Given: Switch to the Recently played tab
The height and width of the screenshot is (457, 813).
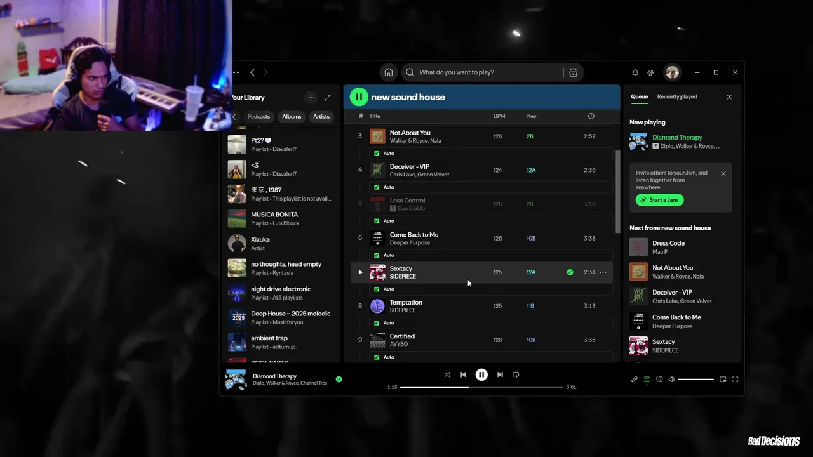Looking at the screenshot, I should (677, 97).
